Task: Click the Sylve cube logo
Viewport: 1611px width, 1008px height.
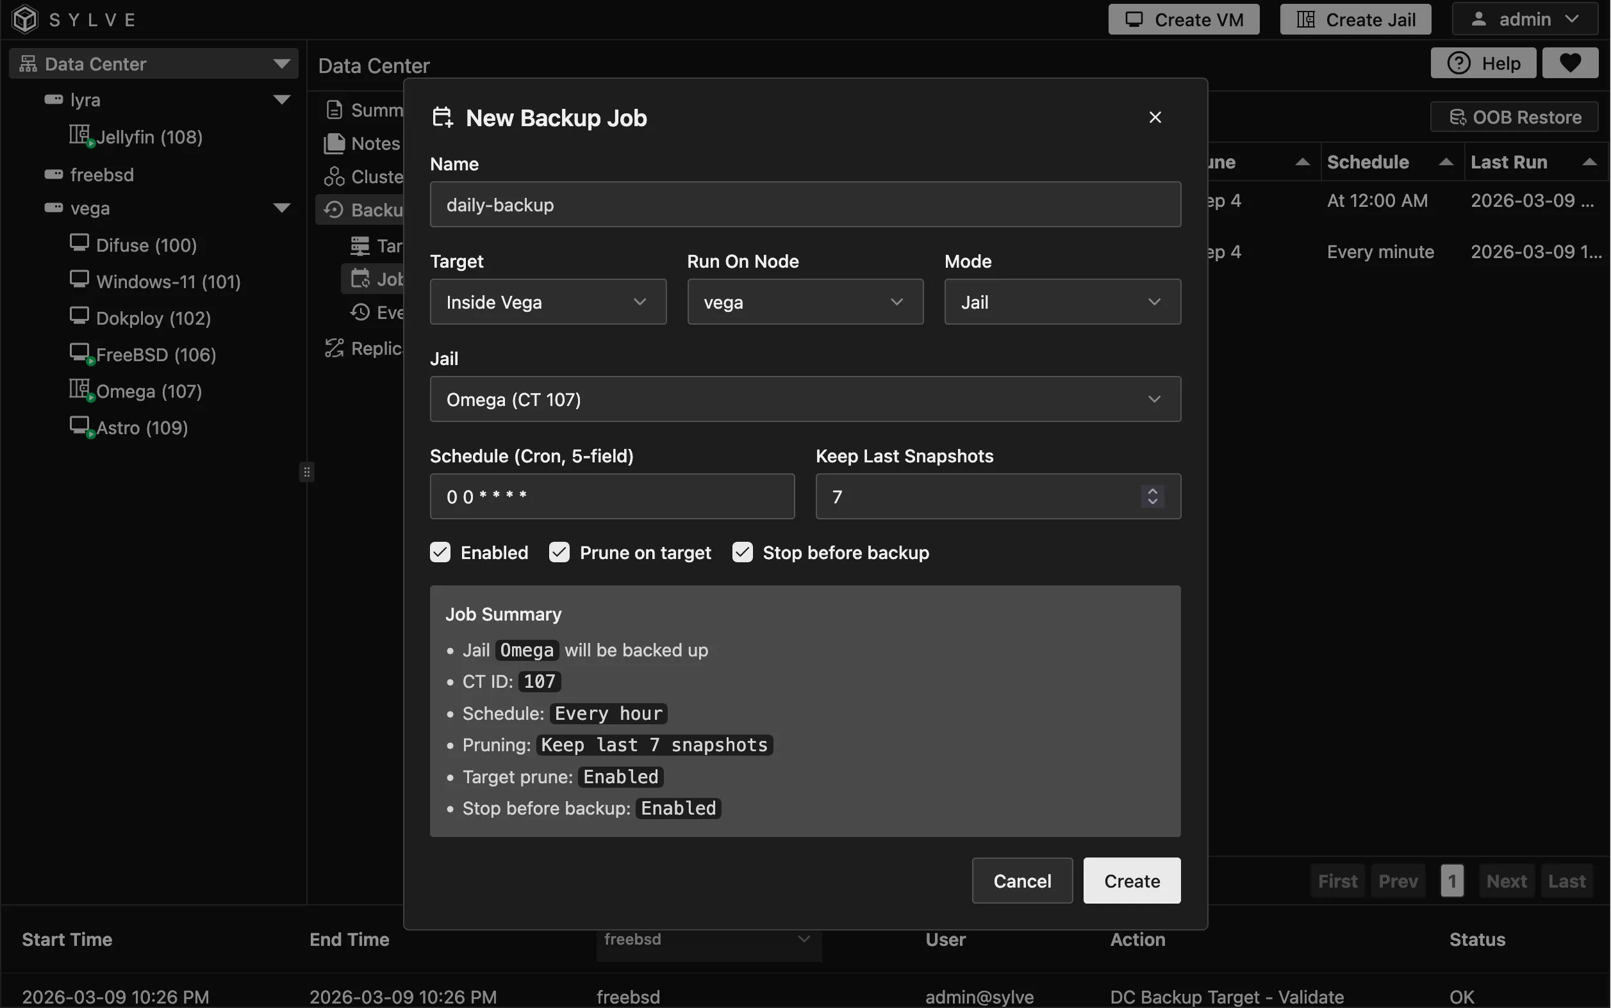Action: point(26,19)
